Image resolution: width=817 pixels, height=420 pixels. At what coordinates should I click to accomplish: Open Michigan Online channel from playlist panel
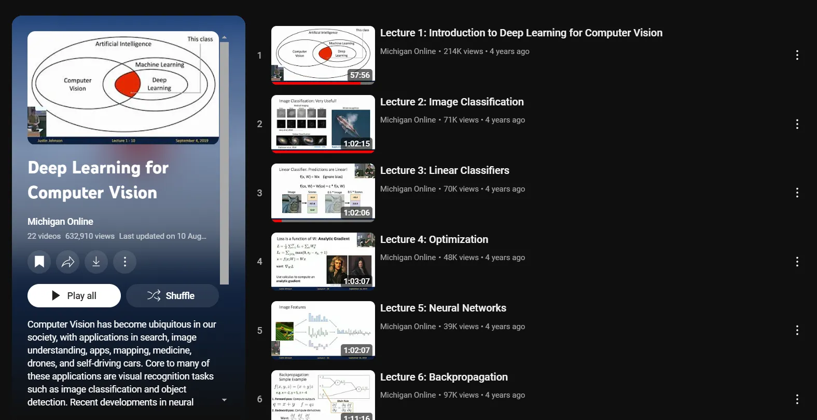coord(60,222)
